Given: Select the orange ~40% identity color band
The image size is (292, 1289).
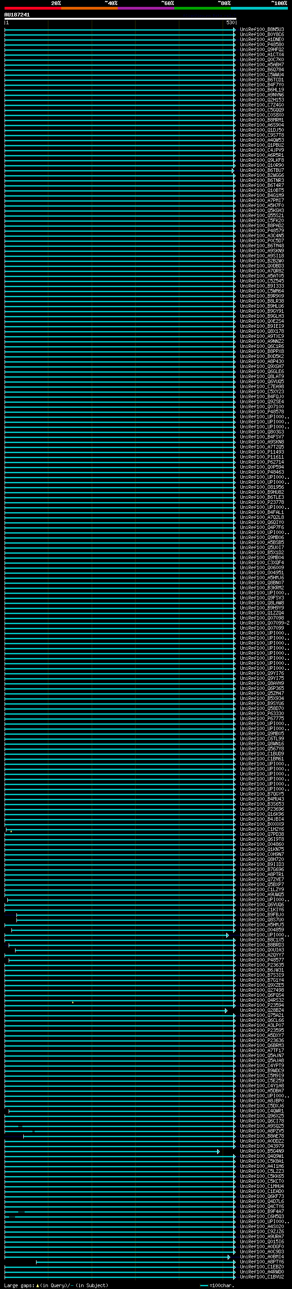Looking at the screenshot, I should pyautogui.click(x=89, y=8).
